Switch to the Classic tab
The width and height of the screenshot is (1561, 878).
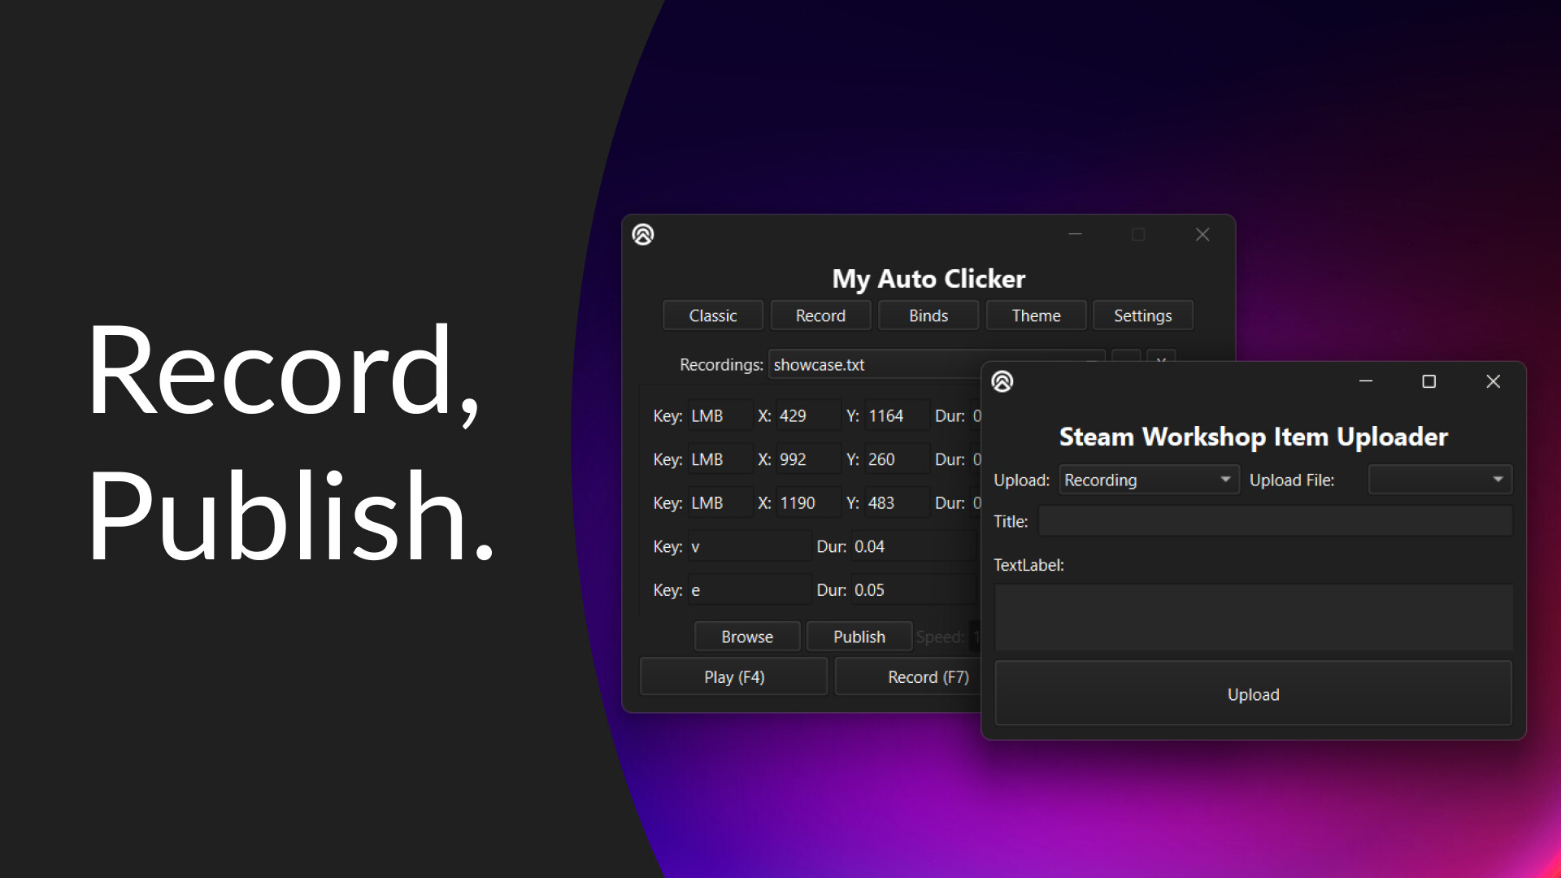[712, 315]
